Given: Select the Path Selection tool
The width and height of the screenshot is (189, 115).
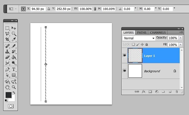Looking at the screenshot, I should [7, 75].
